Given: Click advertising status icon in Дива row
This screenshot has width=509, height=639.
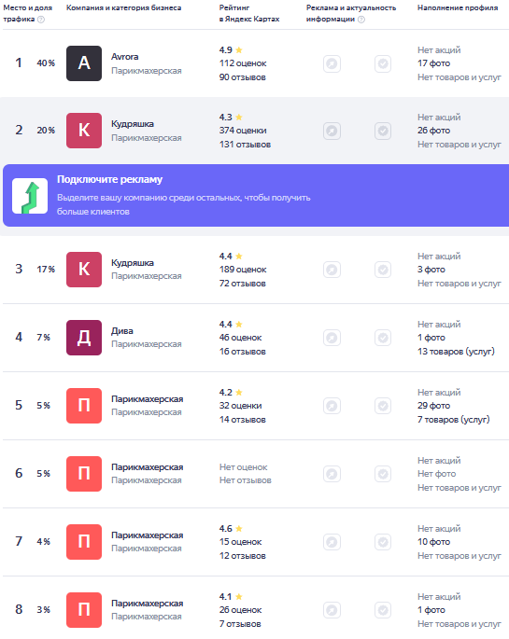Looking at the screenshot, I should [332, 338].
